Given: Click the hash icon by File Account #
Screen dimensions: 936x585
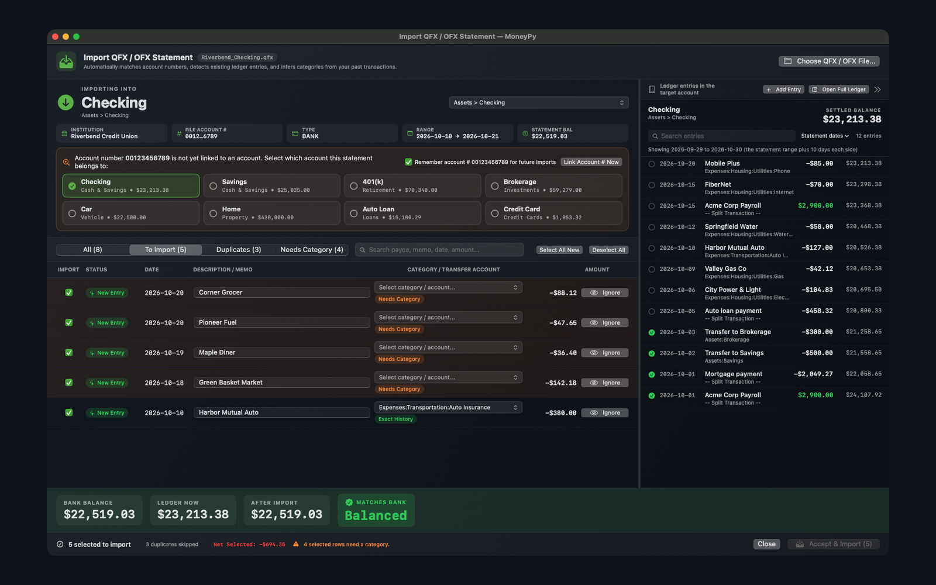Looking at the screenshot, I should coord(179,133).
